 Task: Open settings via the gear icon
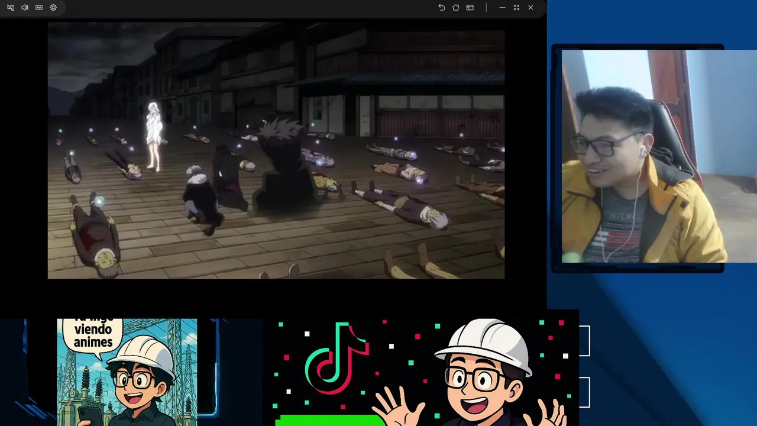(x=53, y=8)
